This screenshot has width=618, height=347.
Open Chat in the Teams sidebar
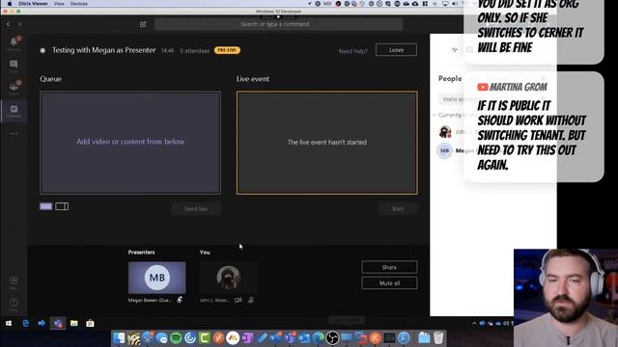pos(14,66)
